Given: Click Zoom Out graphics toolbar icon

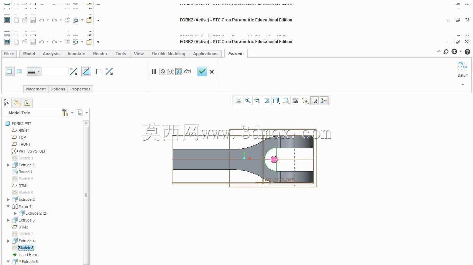Looking at the screenshot, I should (257, 100).
